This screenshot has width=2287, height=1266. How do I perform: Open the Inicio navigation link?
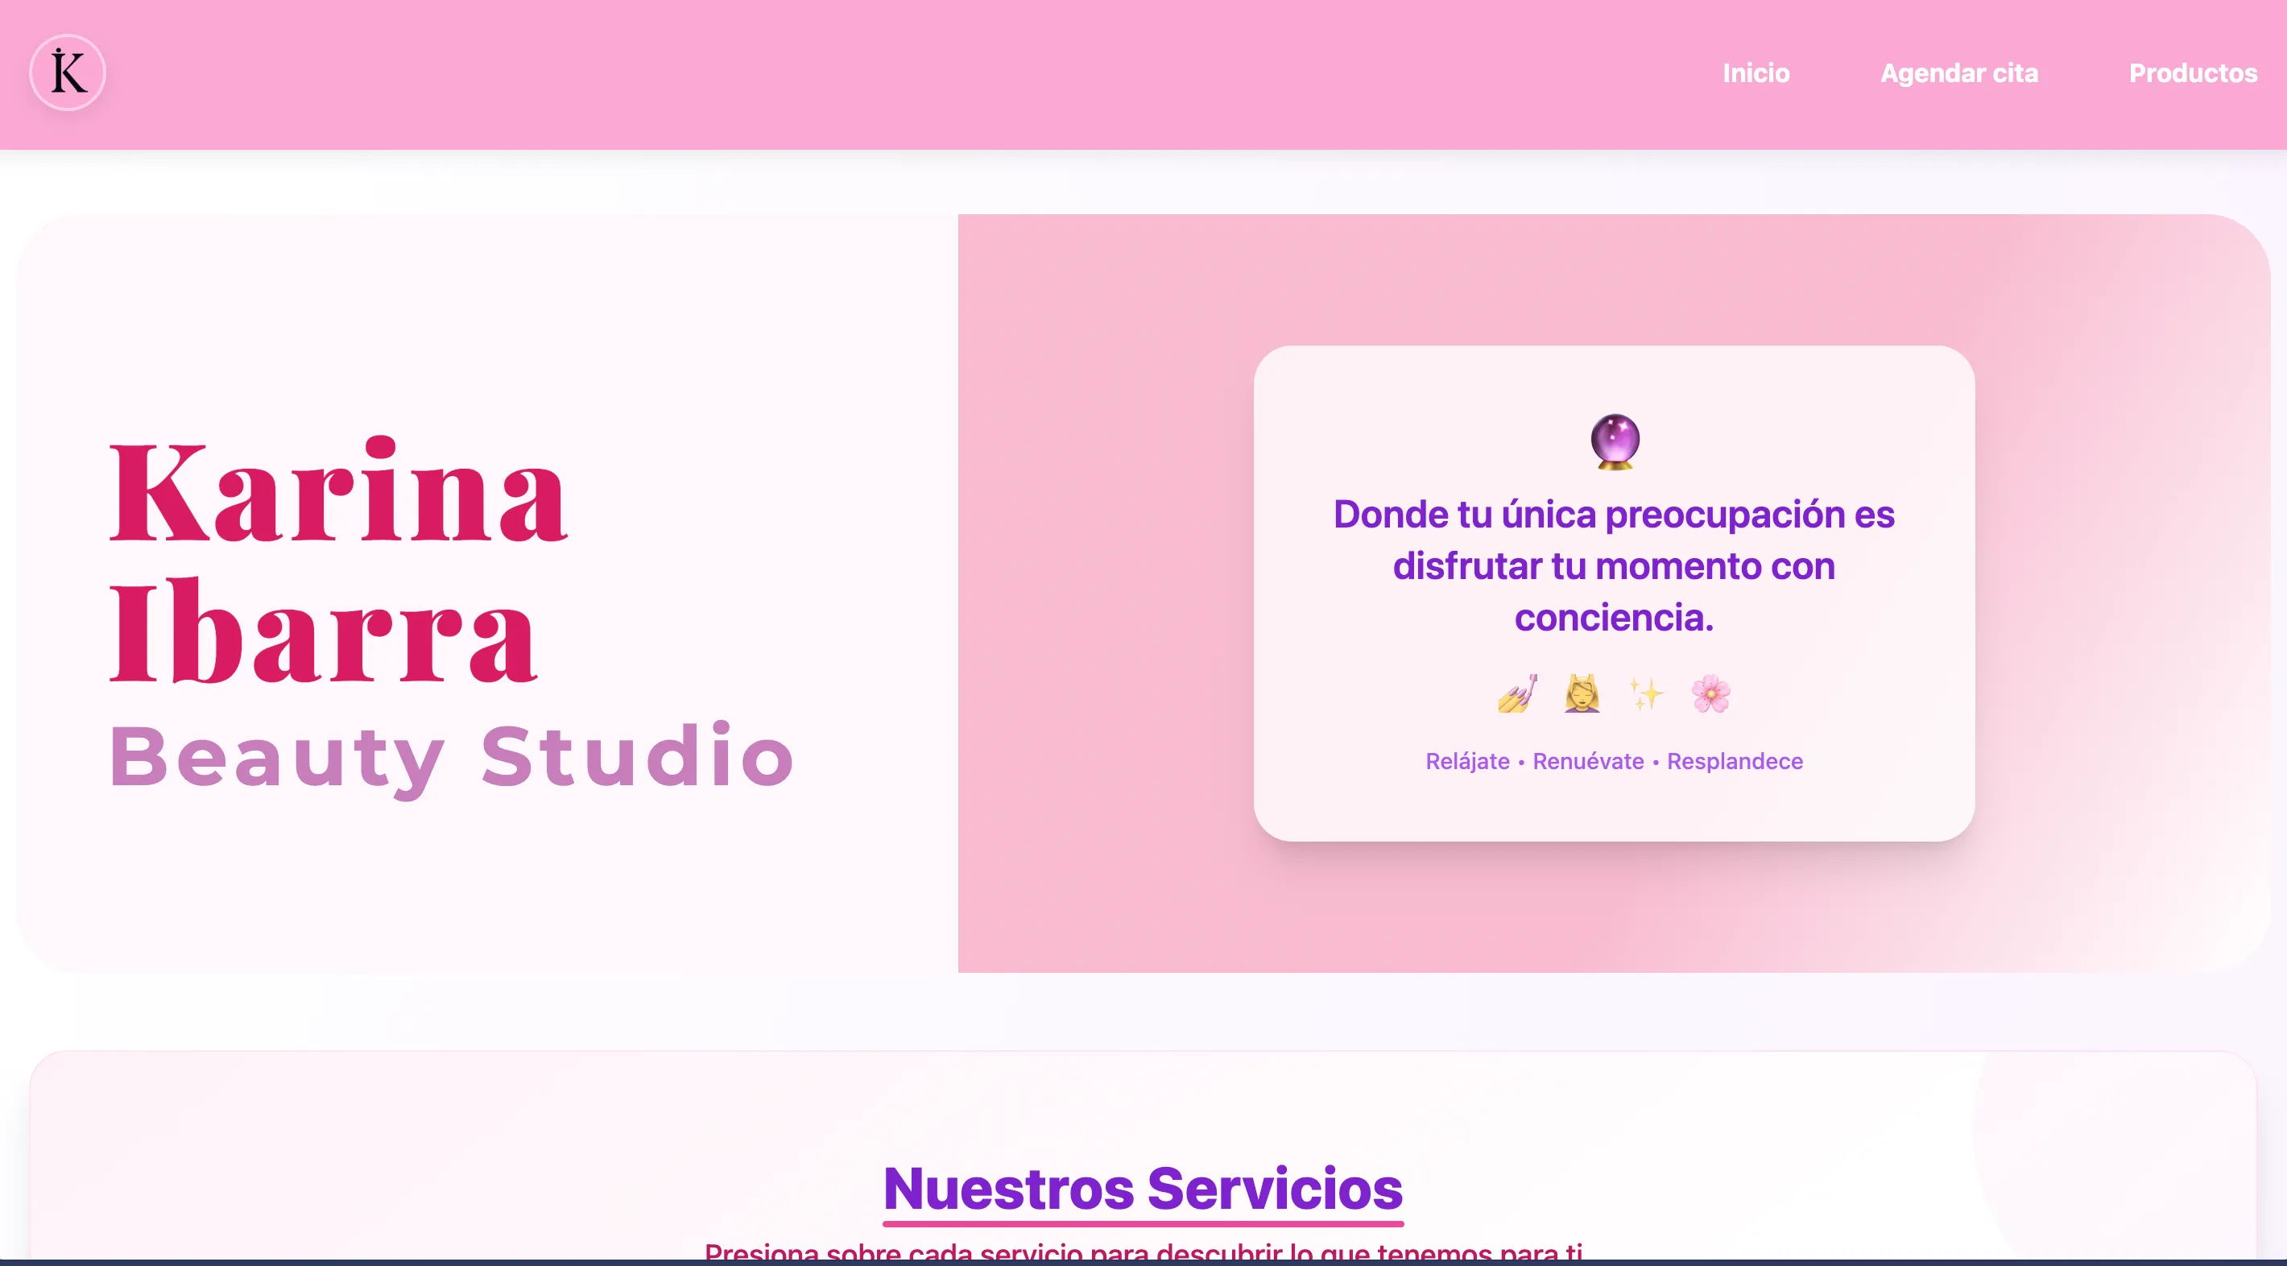[x=1756, y=72]
